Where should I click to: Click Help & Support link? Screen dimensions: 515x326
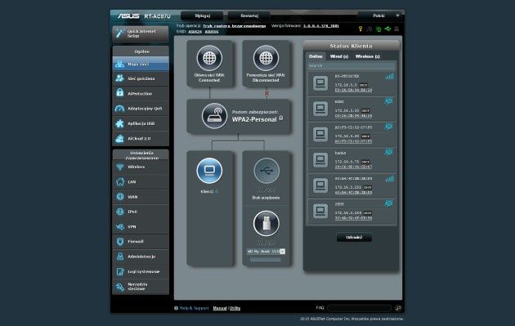194,308
